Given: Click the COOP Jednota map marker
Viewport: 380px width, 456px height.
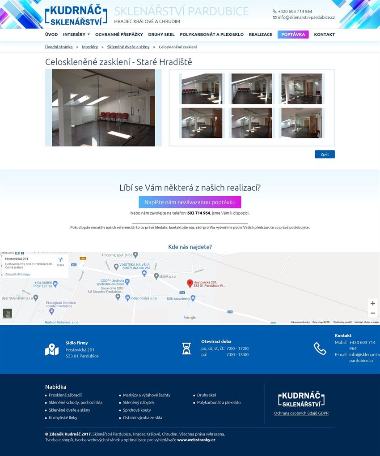Looking at the screenshot, I should (x=127, y=281).
